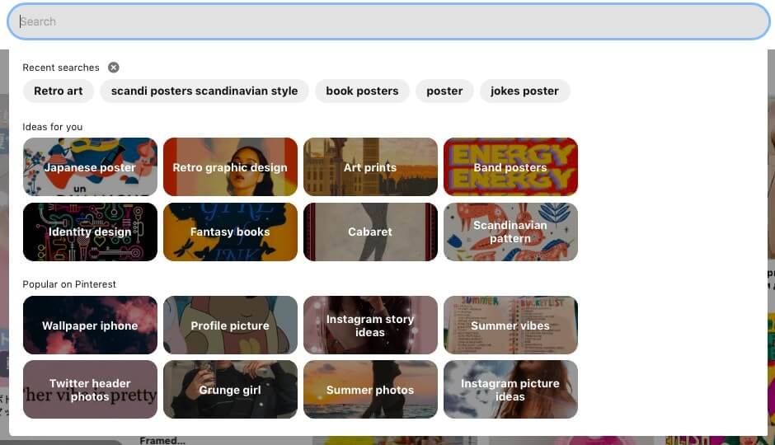Image resolution: width=775 pixels, height=445 pixels.
Task: Open the Cabaret idea tile
Action: [371, 232]
